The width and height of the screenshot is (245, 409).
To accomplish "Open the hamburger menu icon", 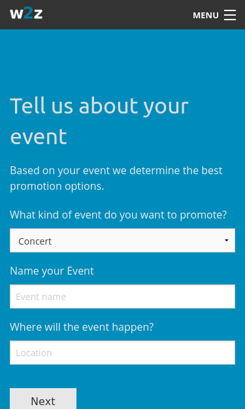I will (230, 15).
